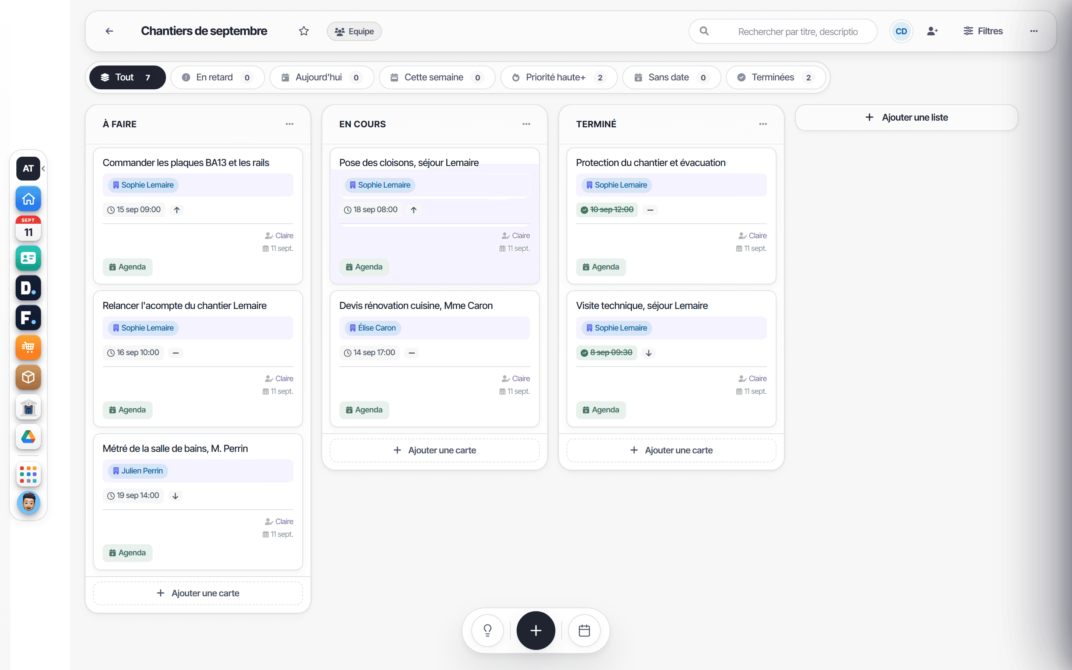Open the Equipe visibility selector

click(x=354, y=32)
